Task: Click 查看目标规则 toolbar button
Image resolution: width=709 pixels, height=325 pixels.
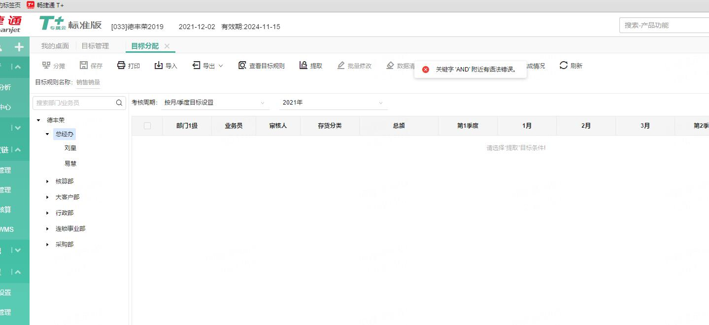Action: click(x=261, y=66)
